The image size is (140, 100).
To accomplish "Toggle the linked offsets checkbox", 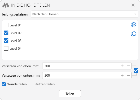I will pyautogui.click(x=136, y=71).
